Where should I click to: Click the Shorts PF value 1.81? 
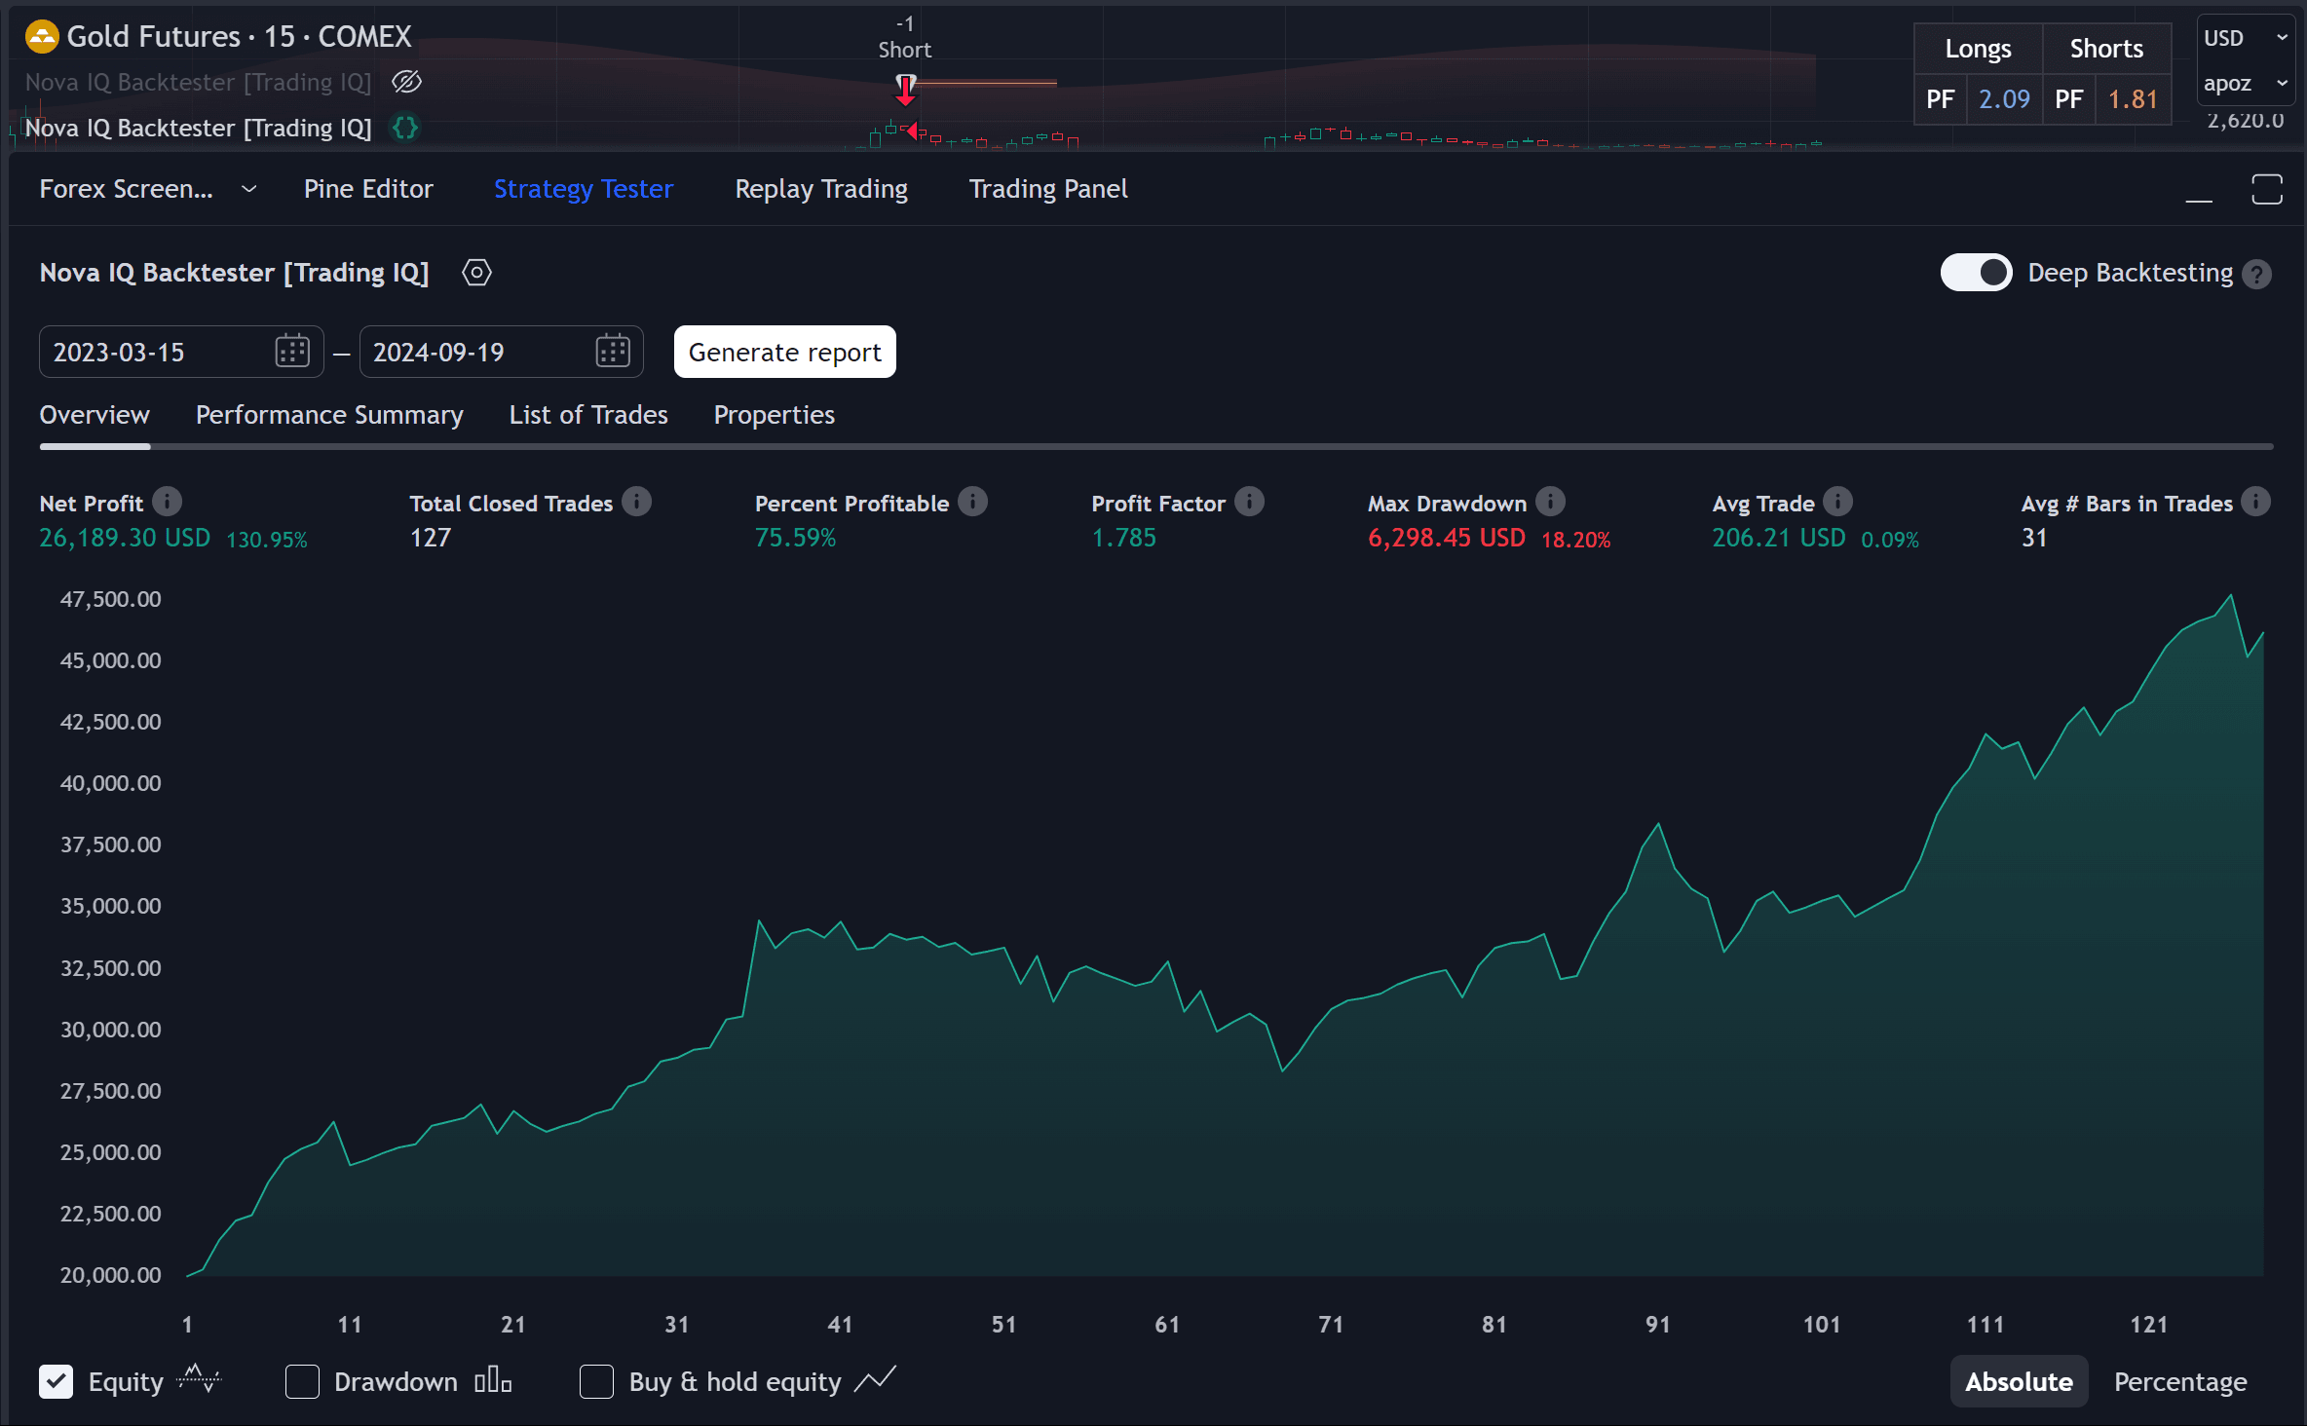(2133, 99)
